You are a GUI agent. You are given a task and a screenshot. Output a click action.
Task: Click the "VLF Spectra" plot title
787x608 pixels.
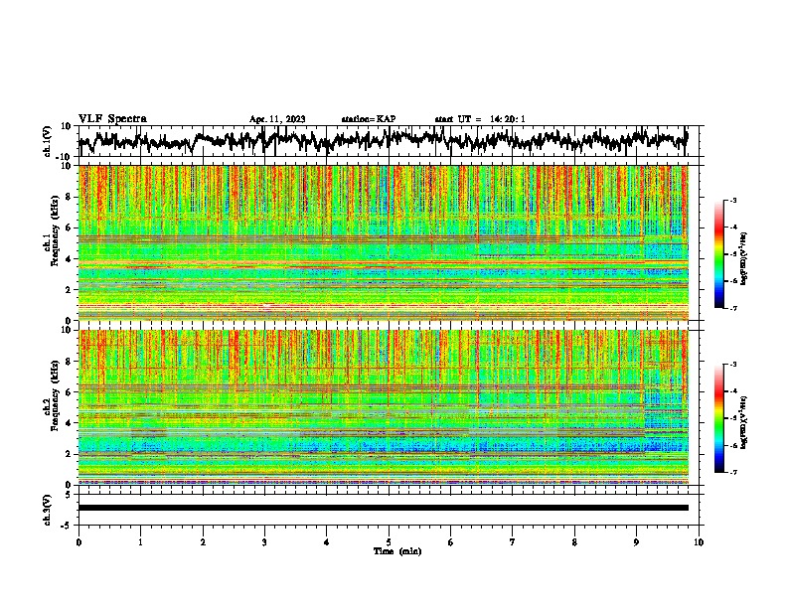112,118
